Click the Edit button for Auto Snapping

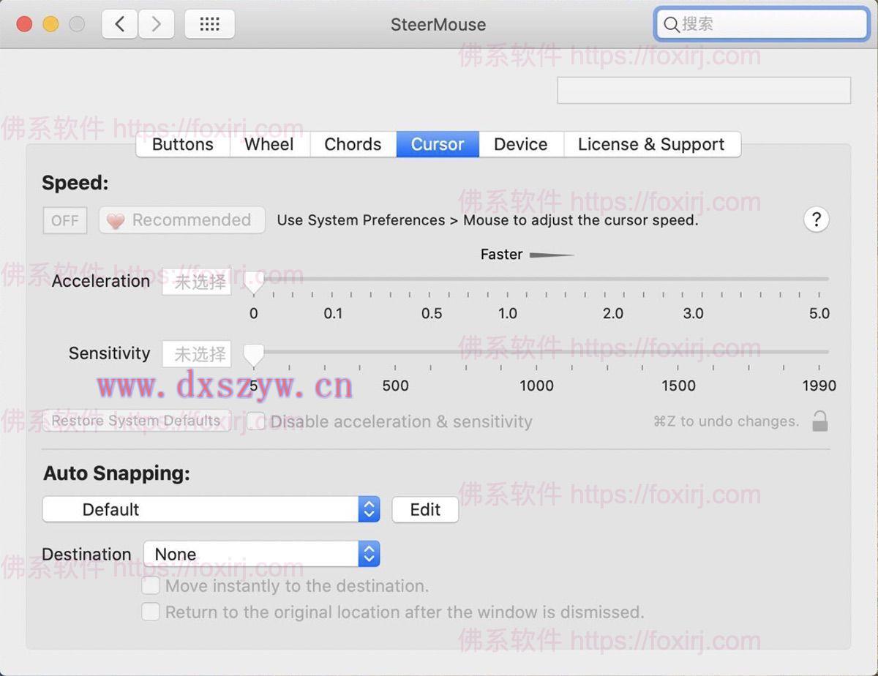(425, 510)
